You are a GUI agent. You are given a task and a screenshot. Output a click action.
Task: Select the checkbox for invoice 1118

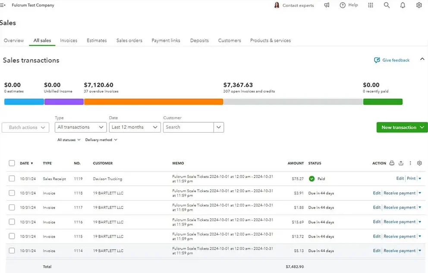[x=12, y=193]
